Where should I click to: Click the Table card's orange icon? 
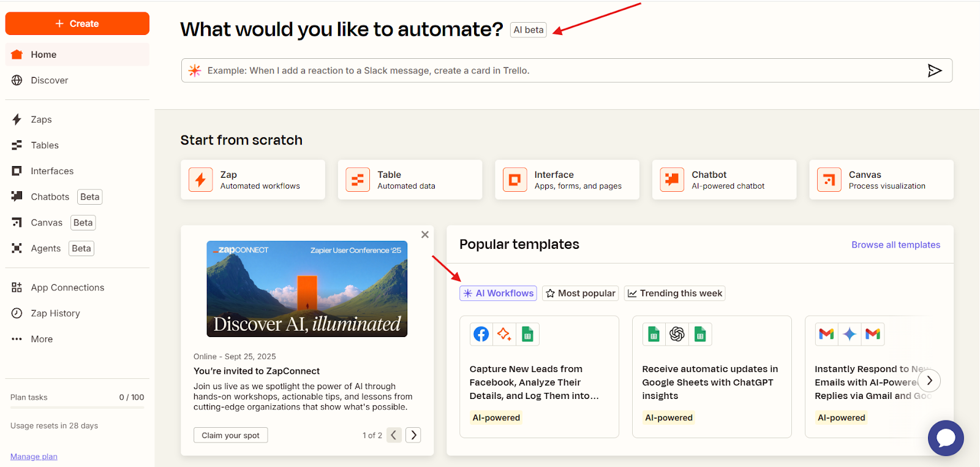click(358, 180)
